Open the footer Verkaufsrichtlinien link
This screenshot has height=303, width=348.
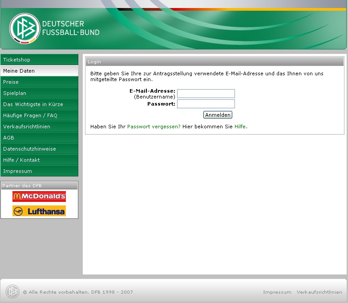(319, 292)
